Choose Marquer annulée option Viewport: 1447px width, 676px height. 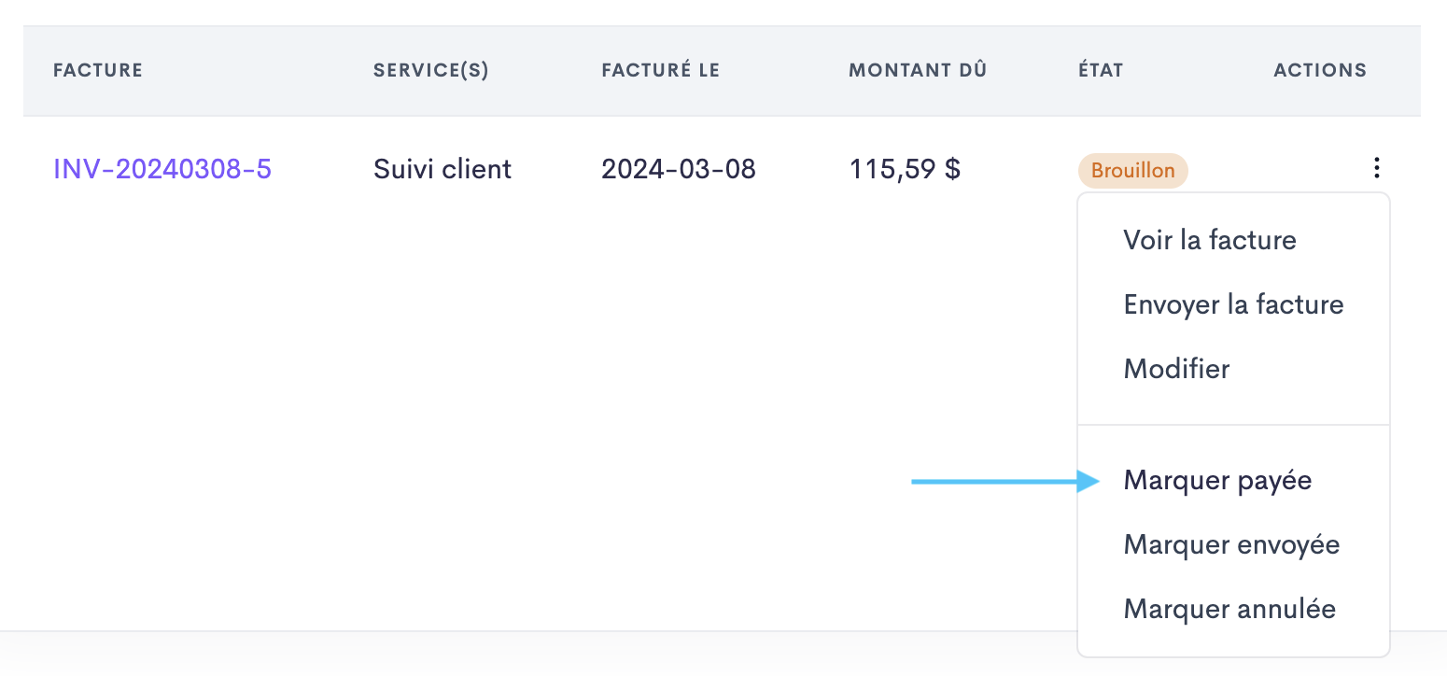1229,610
